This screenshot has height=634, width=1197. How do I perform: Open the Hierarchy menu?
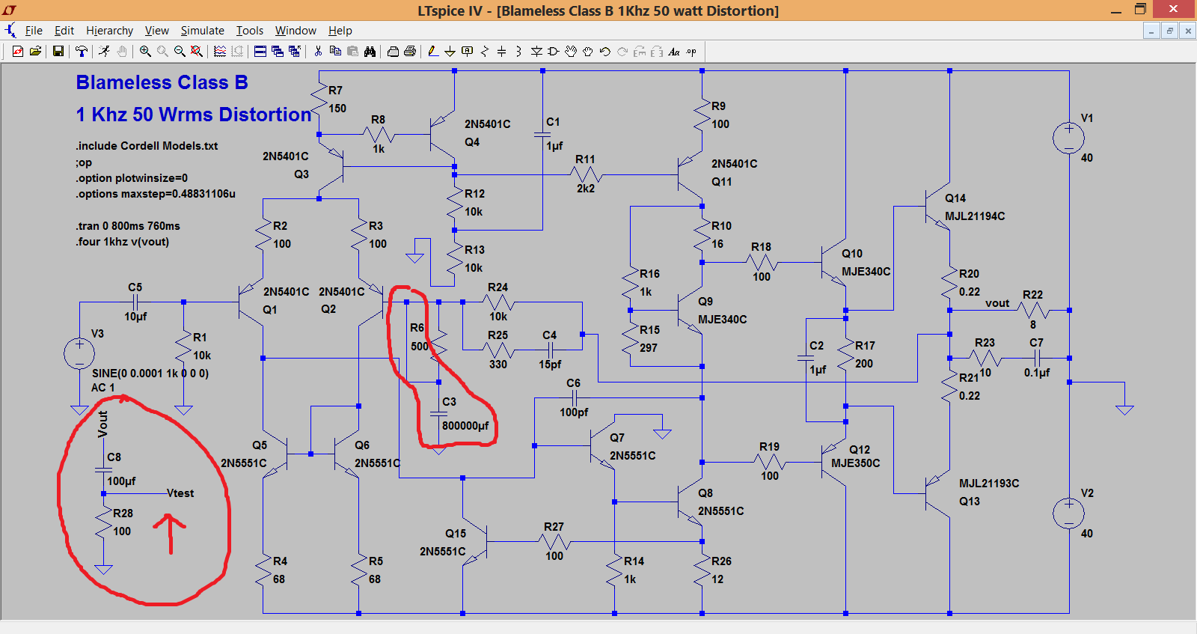click(x=109, y=31)
